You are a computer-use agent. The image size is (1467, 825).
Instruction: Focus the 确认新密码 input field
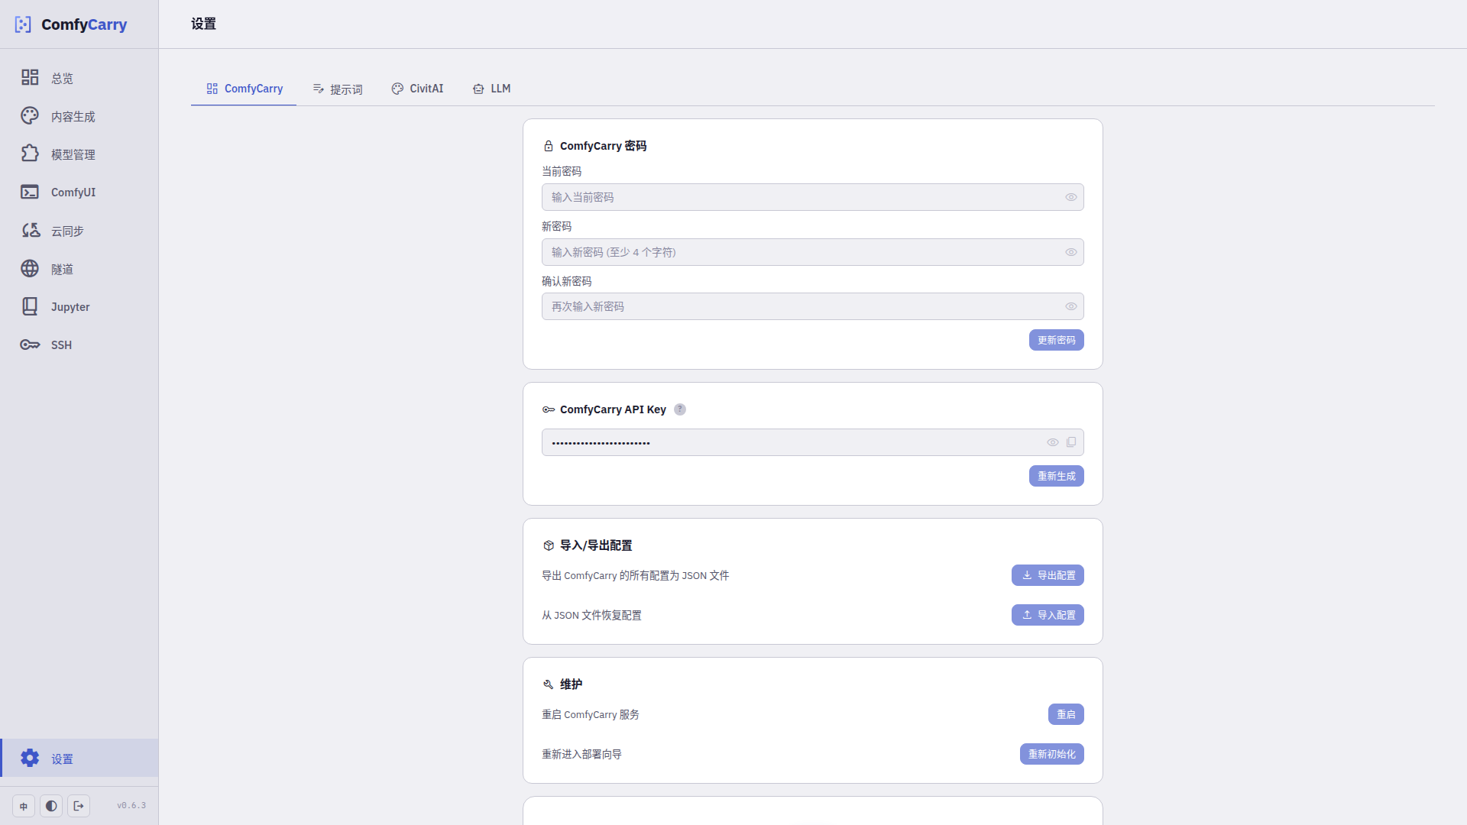coord(812,306)
